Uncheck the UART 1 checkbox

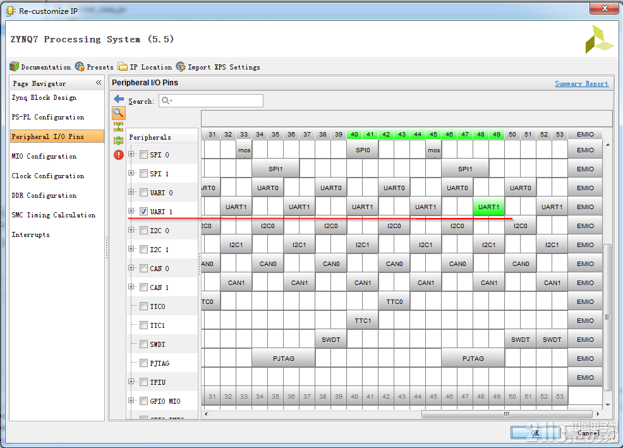point(144,212)
